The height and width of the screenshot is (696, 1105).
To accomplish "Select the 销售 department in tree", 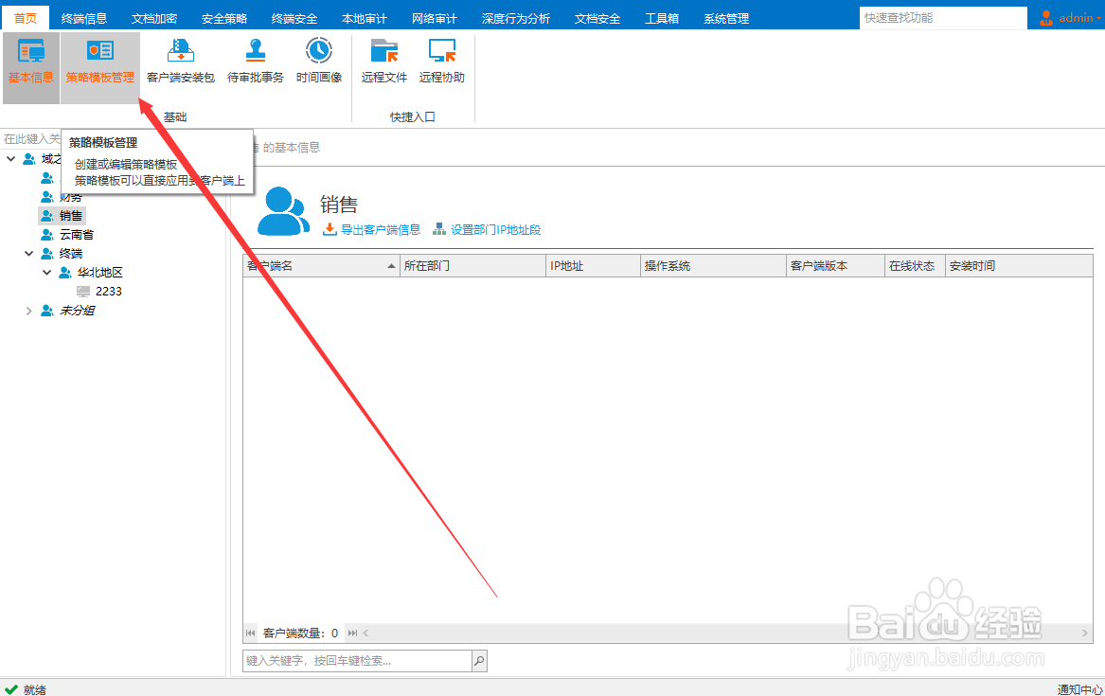I will point(70,216).
